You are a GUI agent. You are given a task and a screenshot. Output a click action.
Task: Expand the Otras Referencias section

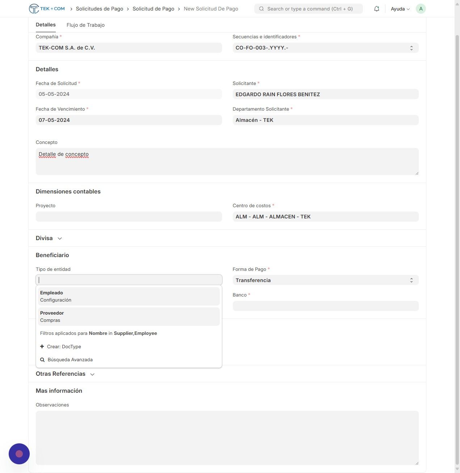(65, 374)
